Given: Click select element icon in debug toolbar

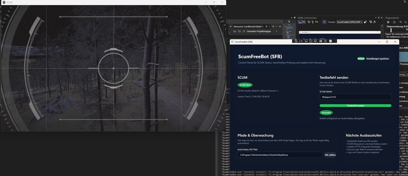Looking at the screenshot, I should point(306,41).
